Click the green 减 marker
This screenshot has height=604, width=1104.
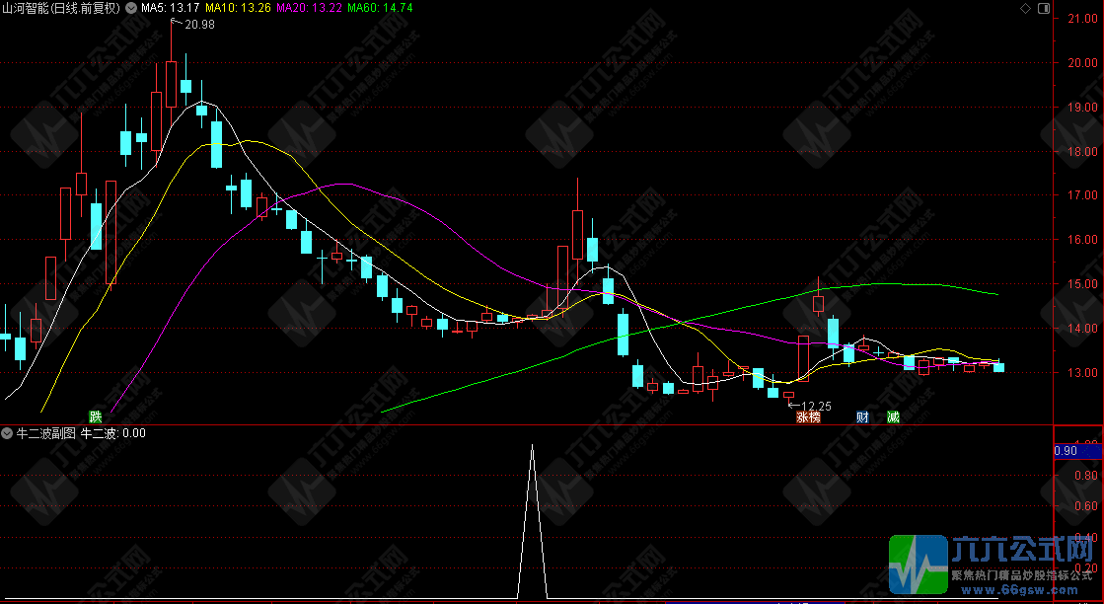[892, 416]
